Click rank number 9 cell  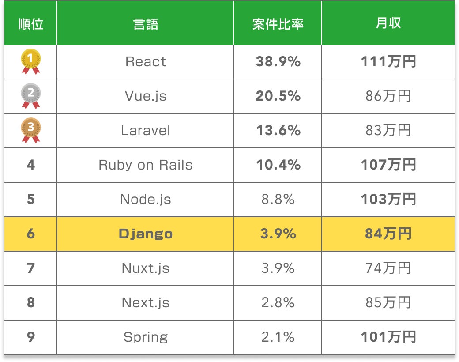pyautogui.click(x=30, y=337)
